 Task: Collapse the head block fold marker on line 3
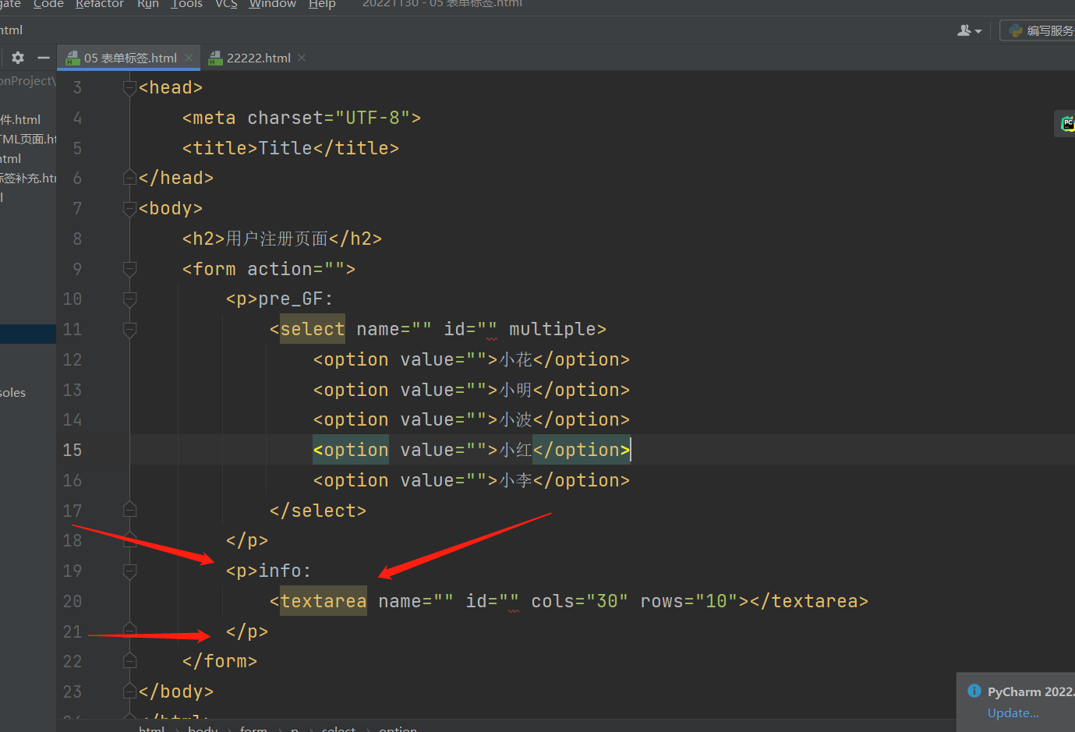[130, 88]
